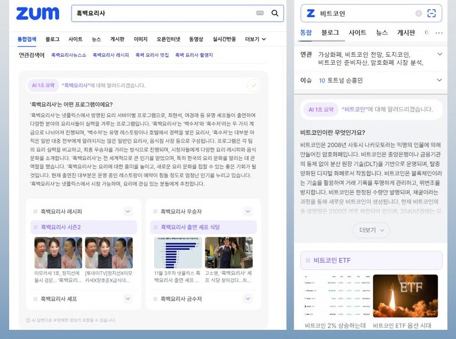Switch to the desktop 블로그 tab
This screenshot has height=339, width=456.
point(52,40)
